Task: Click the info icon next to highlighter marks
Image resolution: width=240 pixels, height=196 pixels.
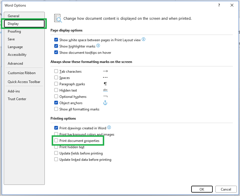Action: [98, 45]
